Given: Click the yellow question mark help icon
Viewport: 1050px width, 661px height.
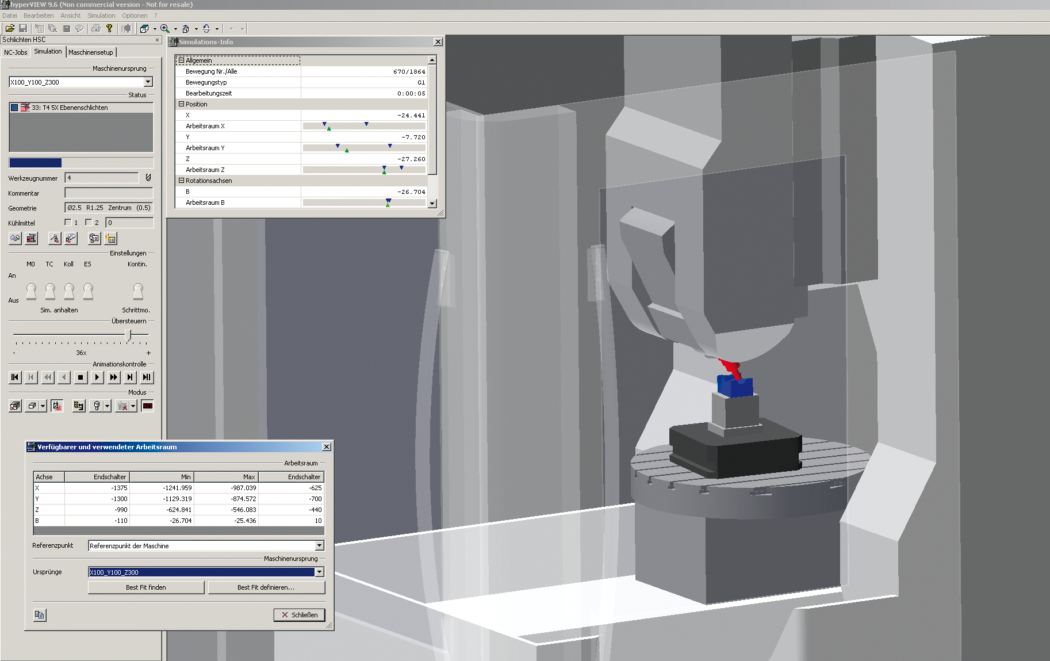Looking at the screenshot, I should pyautogui.click(x=109, y=28).
